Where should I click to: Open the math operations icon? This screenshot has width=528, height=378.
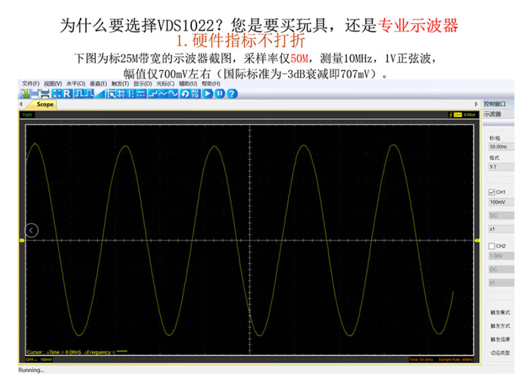coord(57,94)
